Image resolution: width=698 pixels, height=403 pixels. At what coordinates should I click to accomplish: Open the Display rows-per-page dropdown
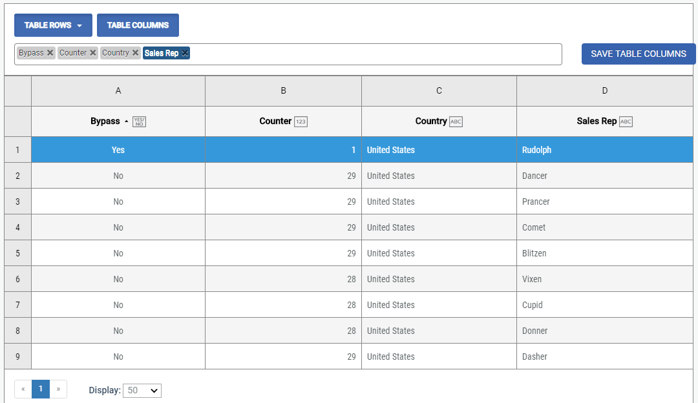pos(142,390)
